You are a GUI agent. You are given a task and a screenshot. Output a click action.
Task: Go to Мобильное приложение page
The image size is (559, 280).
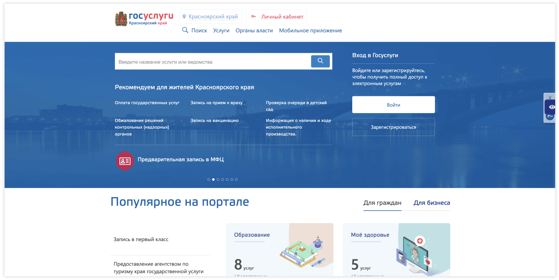coord(310,31)
